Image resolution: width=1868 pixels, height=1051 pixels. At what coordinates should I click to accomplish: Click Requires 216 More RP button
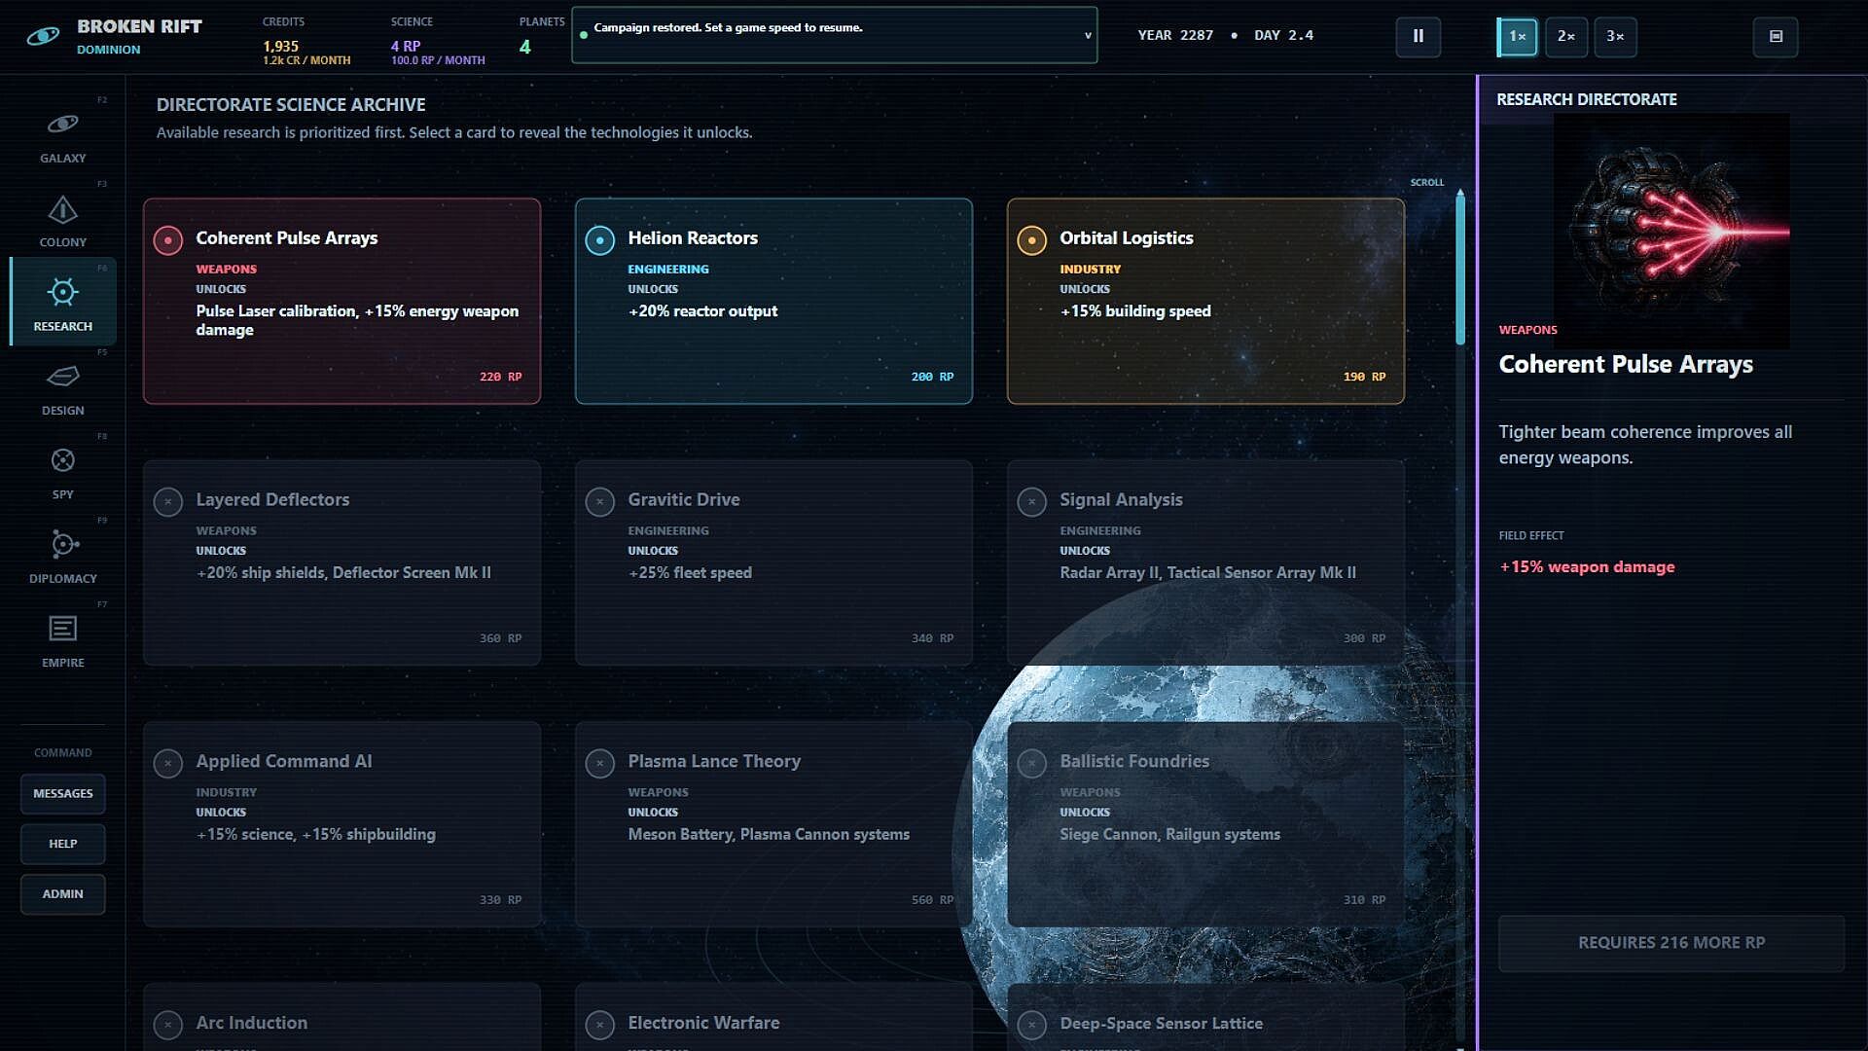click(1670, 942)
